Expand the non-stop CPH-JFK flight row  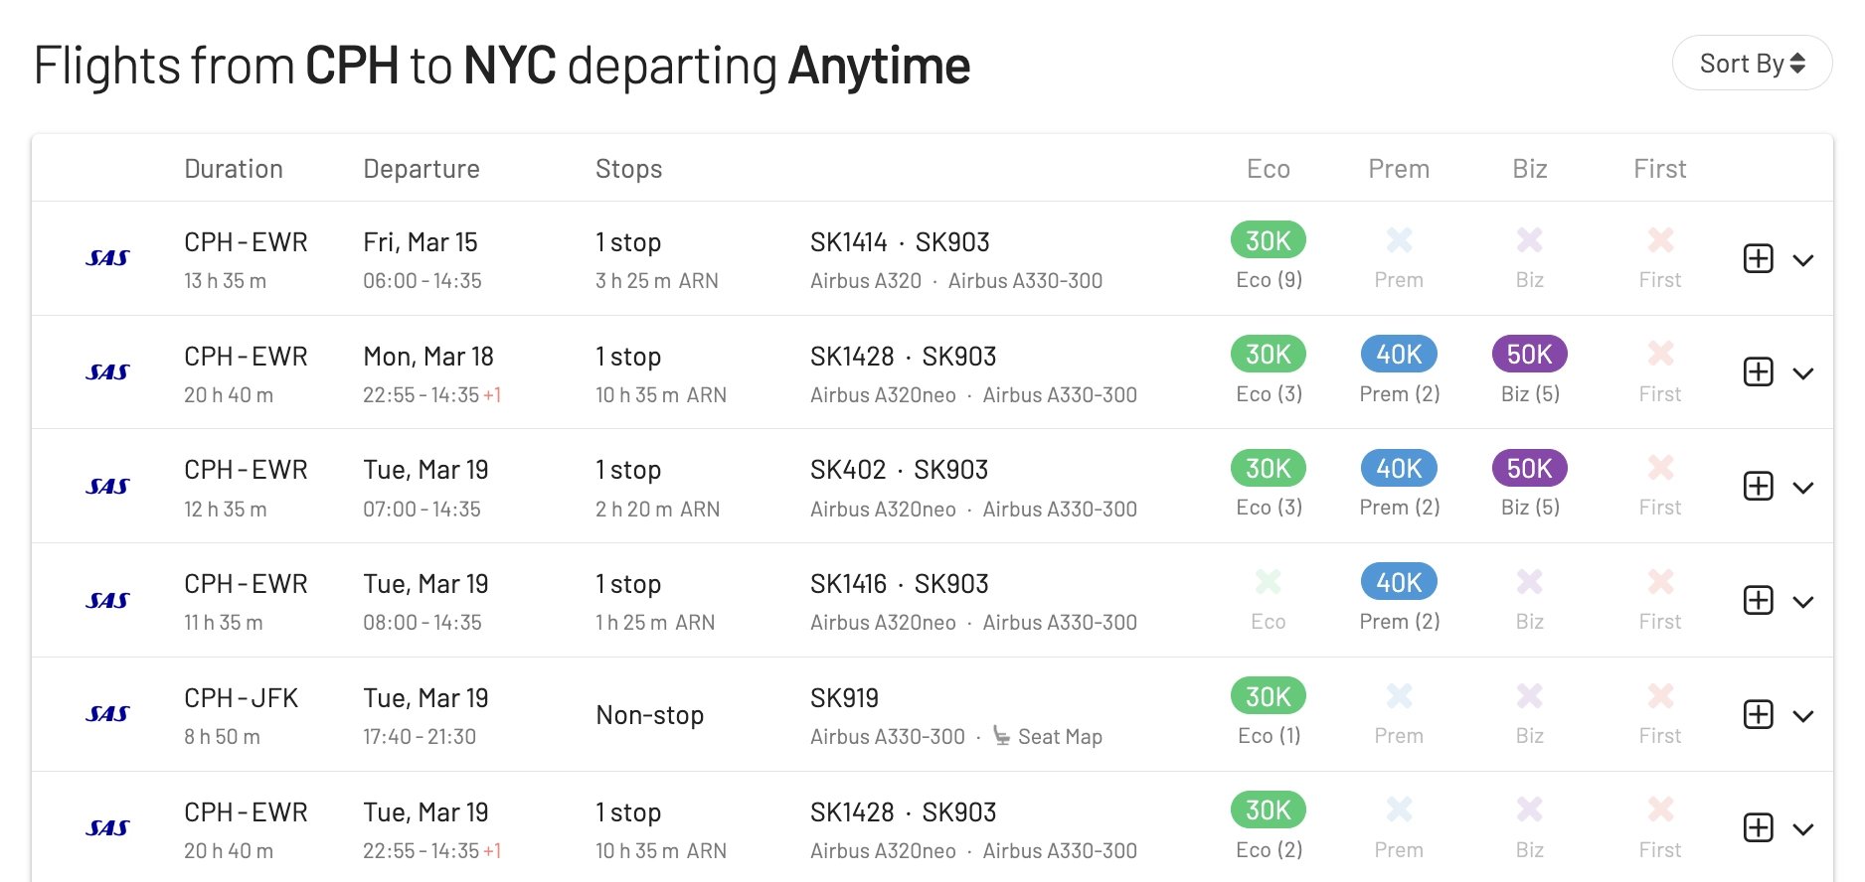click(x=1803, y=716)
